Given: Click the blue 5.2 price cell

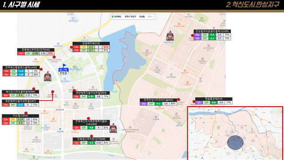Looking at the screenshot, I should 21,71.
